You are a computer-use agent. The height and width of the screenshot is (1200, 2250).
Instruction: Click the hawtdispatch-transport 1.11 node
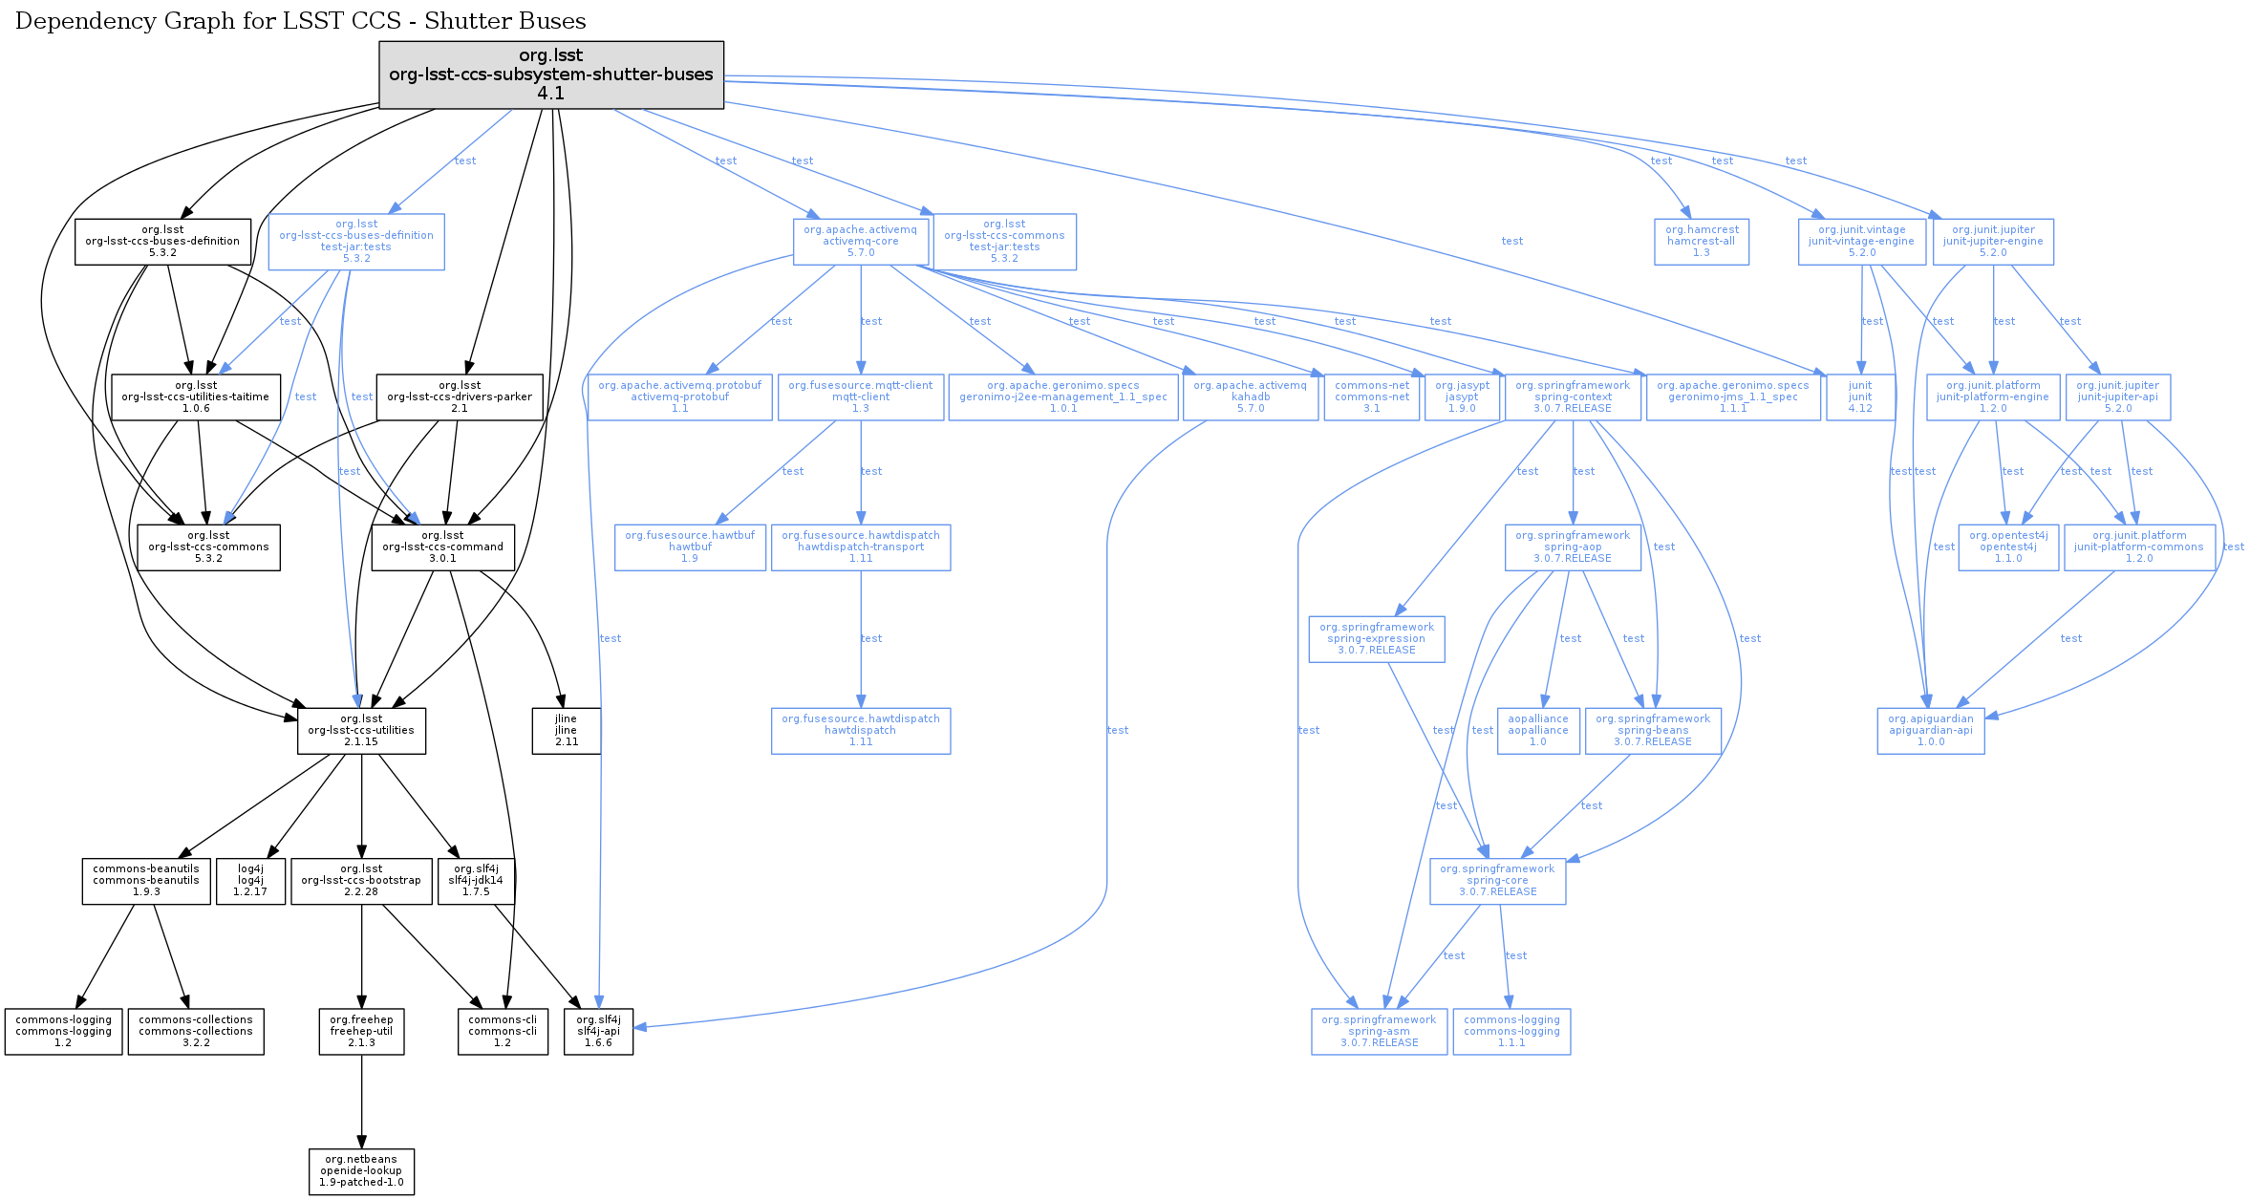pos(860,547)
